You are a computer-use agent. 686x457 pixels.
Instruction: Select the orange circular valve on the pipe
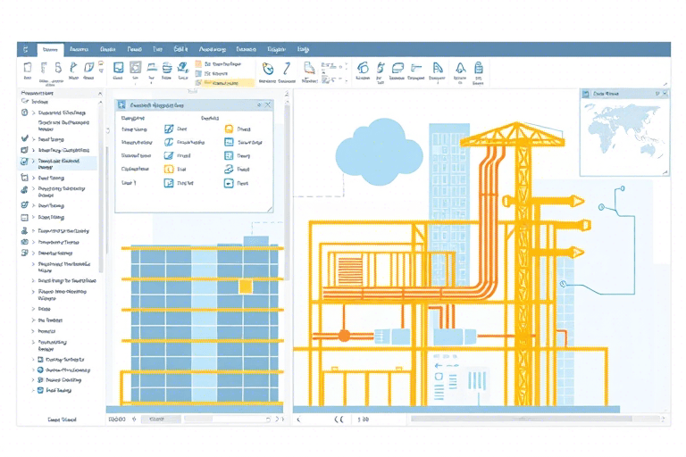click(342, 336)
